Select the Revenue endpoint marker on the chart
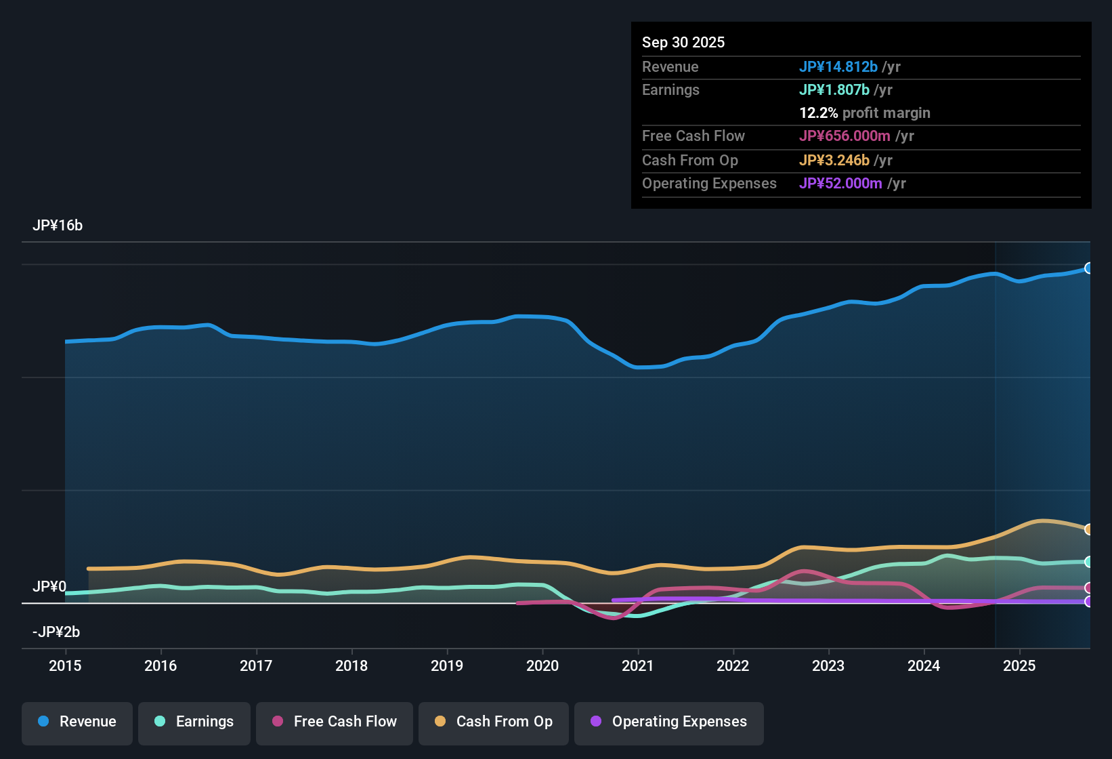The image size is (1112, 759). 1089,267
